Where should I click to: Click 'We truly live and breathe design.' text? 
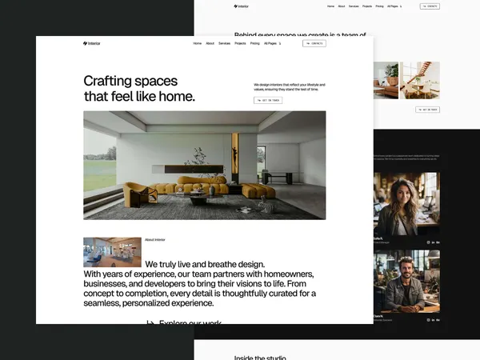point(205,264)
